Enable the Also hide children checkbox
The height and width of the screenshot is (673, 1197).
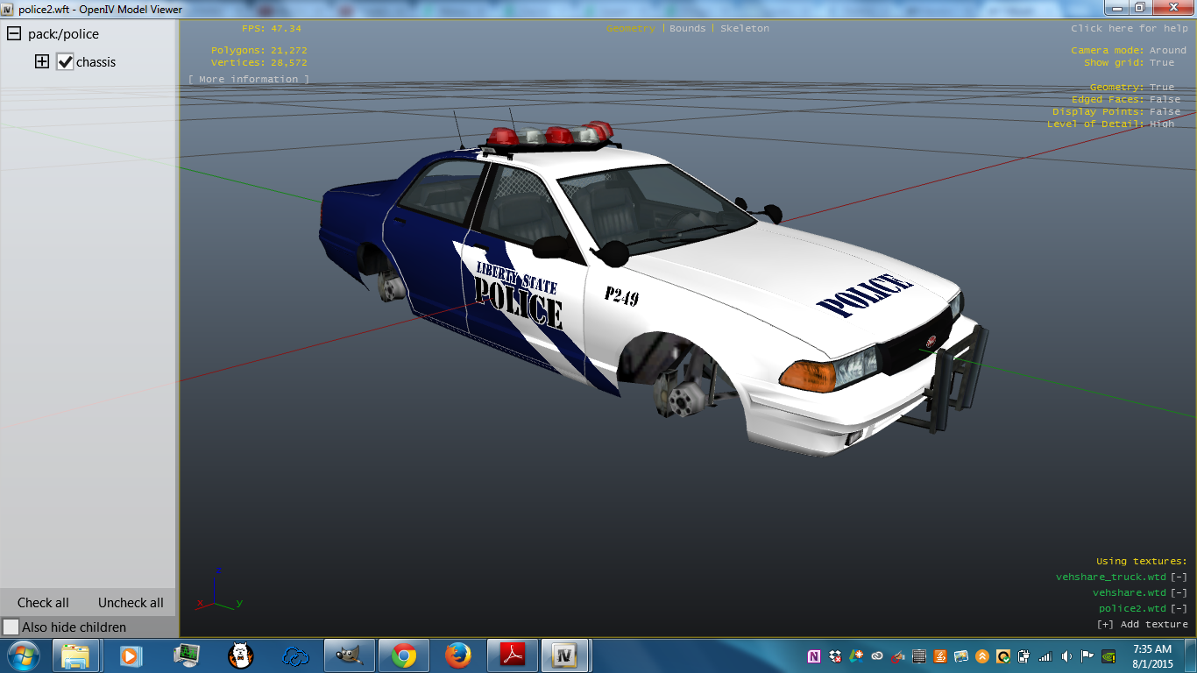tap(11, 627)
